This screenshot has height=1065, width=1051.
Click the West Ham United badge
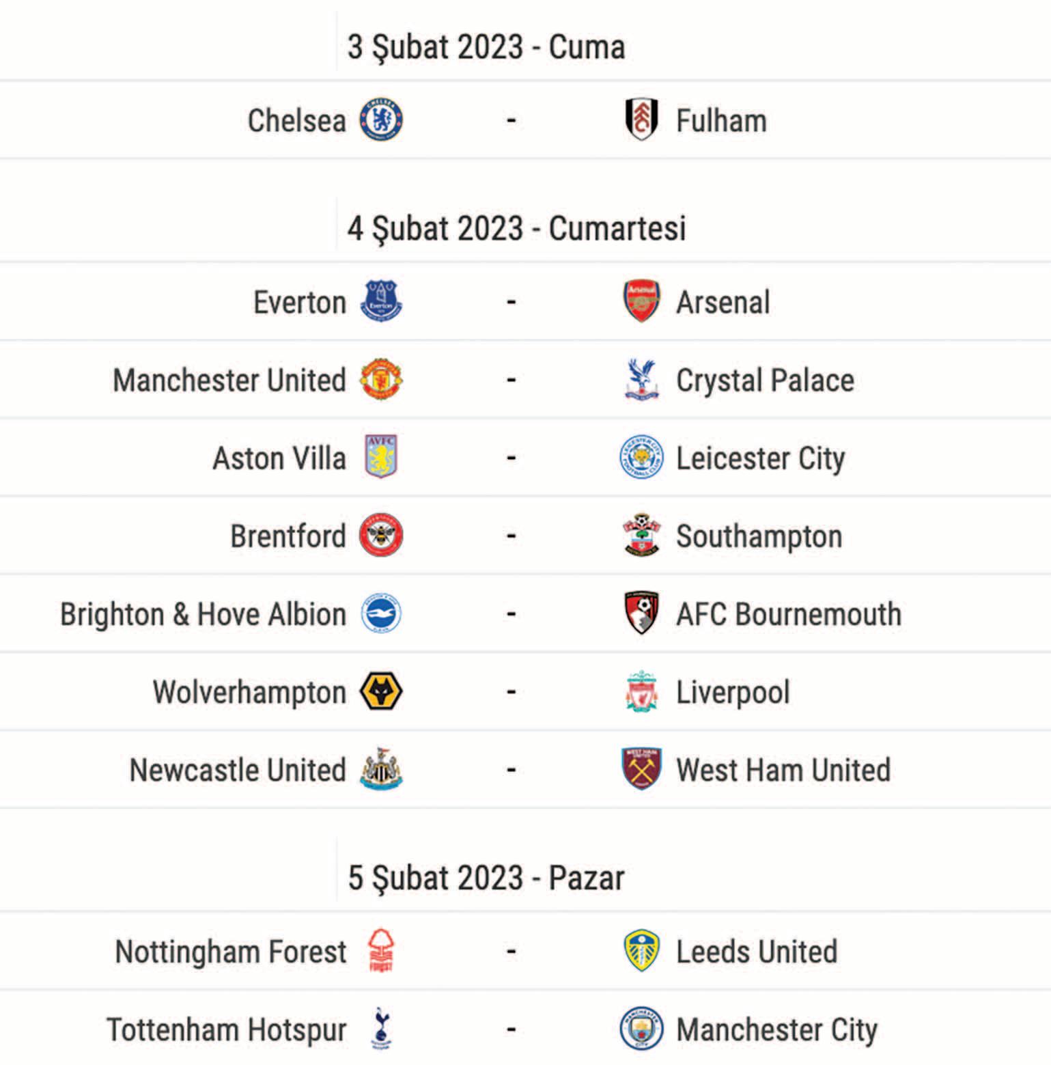[x=641, y=769]
